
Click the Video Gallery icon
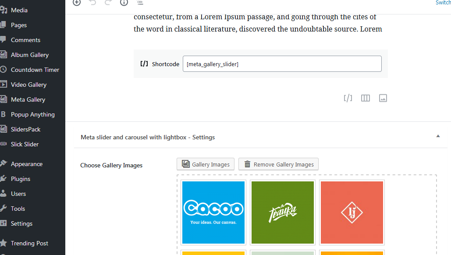click(x=4, y=84)
